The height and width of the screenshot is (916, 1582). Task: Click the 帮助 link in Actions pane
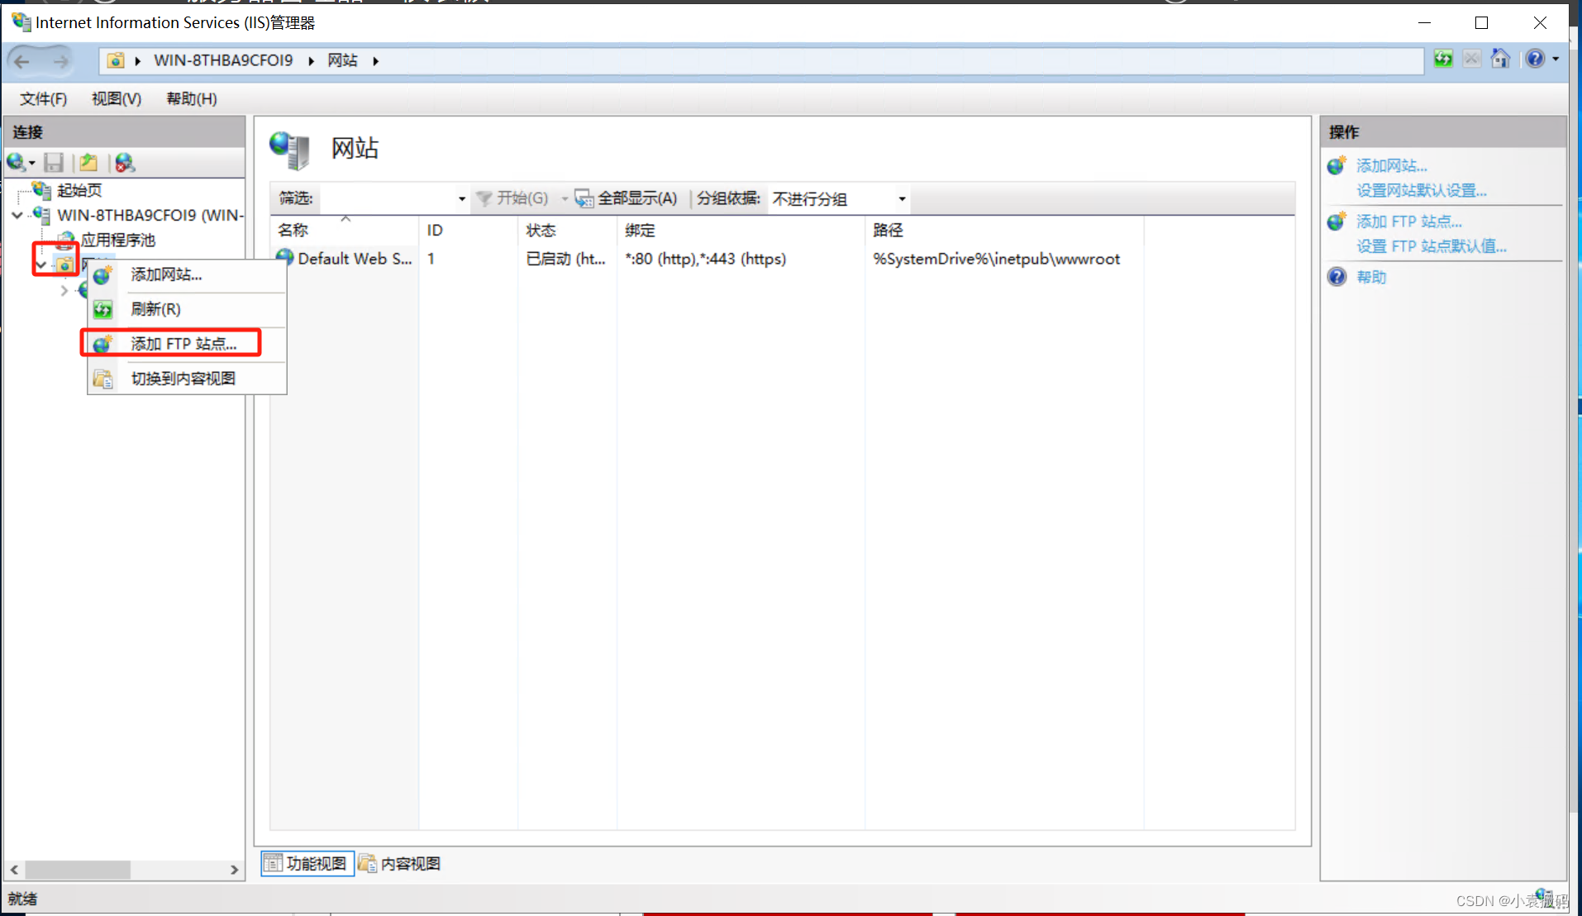(1371, 277)
